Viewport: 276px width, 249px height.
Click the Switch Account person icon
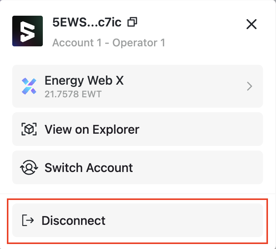point(29,168)
